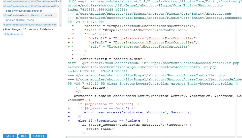Click the '{@inheritdoc}' comment line
Image resolution: width=242 pixels, height=138 pixels.
tap(91, 88)
